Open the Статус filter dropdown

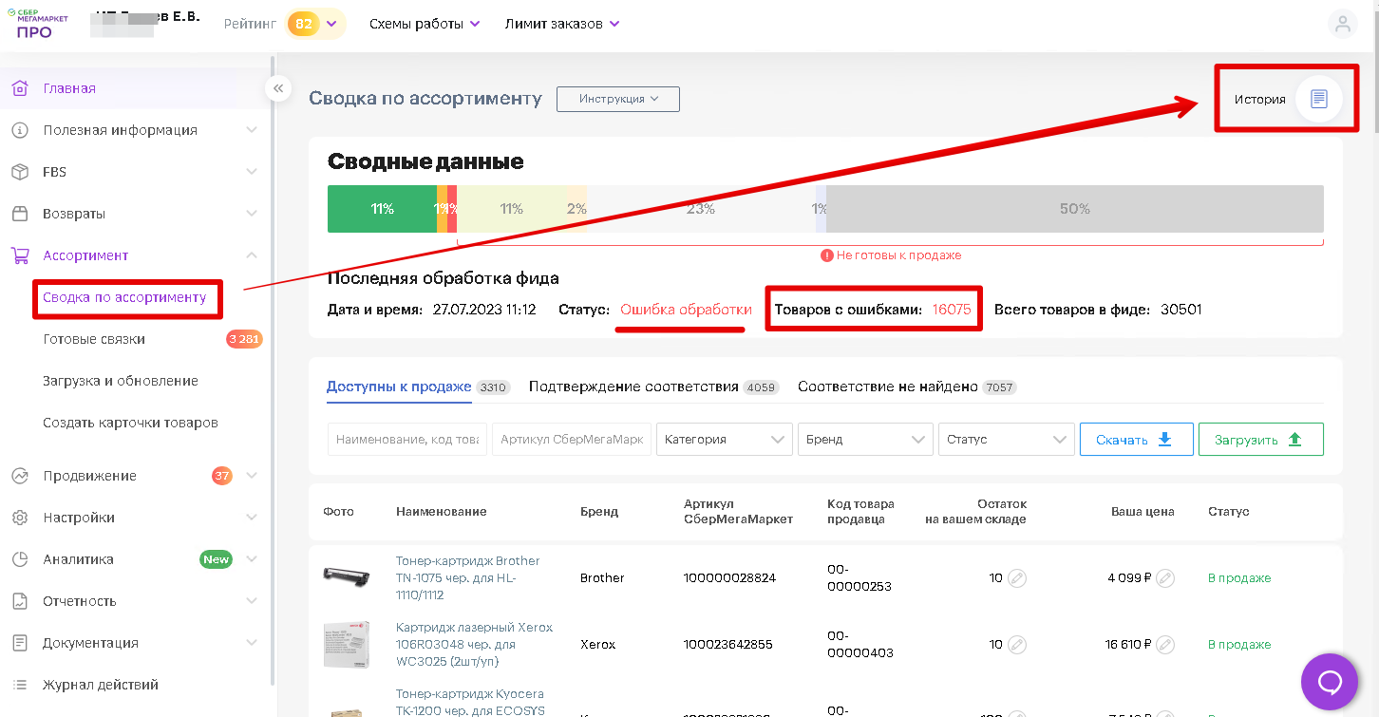(x=1006, y=440)
